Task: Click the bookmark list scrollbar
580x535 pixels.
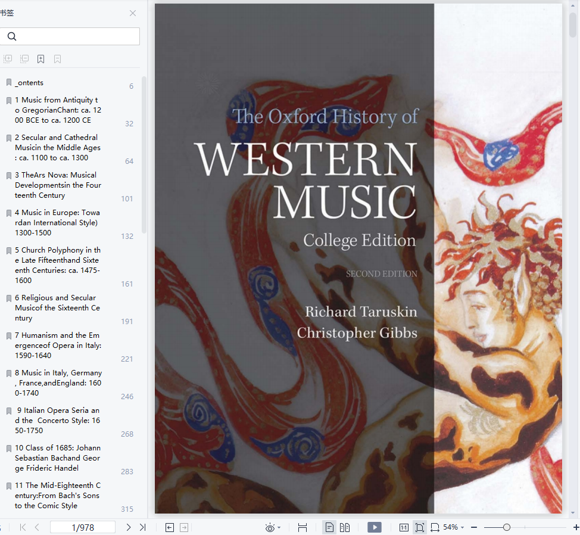Action: point(144,155)
